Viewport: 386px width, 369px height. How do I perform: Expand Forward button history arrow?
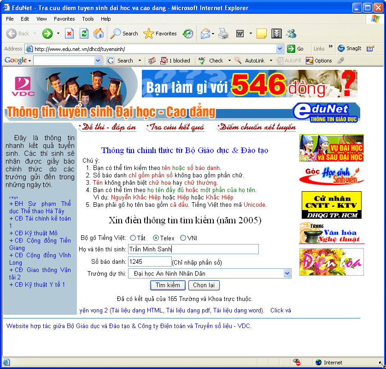tap(58, 34)
